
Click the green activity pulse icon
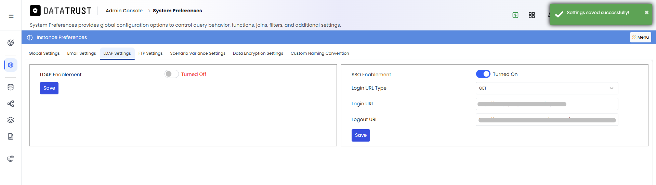click(515, 15)
